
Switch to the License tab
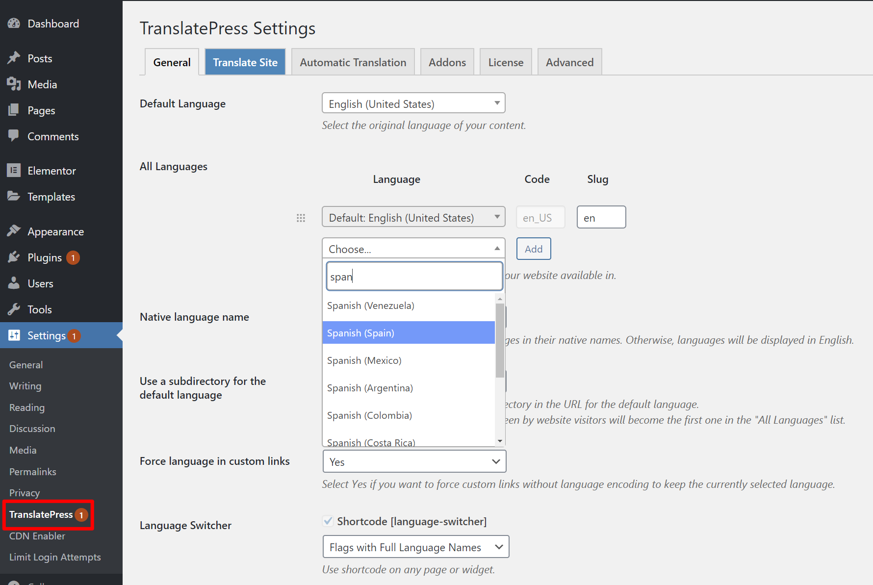coord(506,62)
